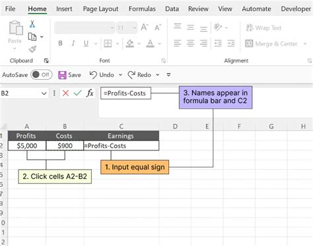Select the Format Painter brush icon

click(x=32, y=49)
